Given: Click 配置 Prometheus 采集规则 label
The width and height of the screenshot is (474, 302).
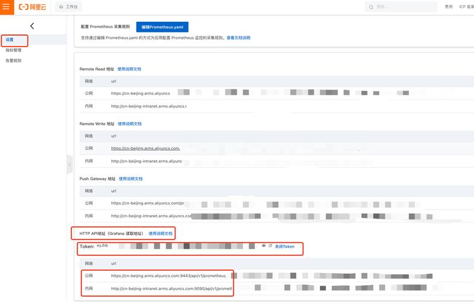Looking at the screenshot, I should click(105, 27).
